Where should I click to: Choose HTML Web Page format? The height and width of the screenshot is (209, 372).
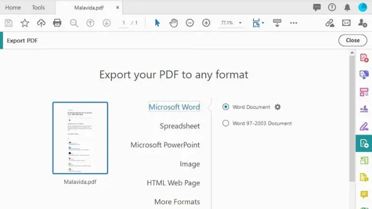click(x=173, y=183)
